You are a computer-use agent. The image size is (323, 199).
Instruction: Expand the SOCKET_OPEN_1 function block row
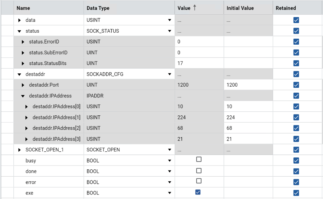(20, 150)
